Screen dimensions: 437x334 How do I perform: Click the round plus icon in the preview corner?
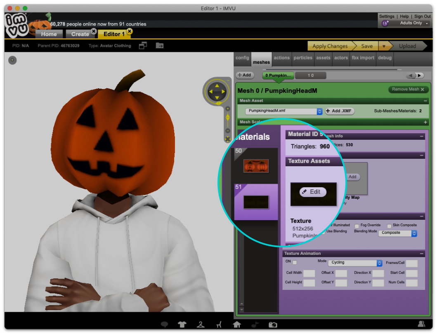click(12, 60)
